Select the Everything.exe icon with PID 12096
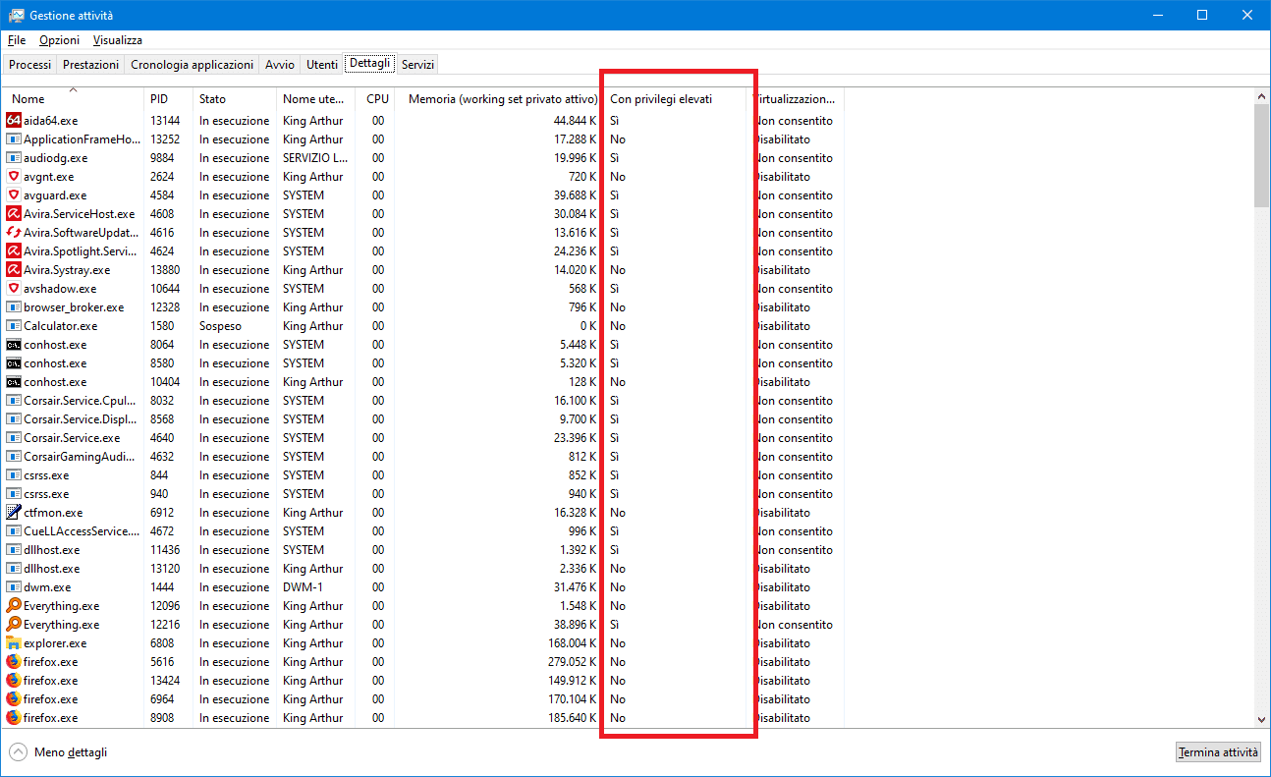The image size is (1271, 777). click(x=14, y=606)
